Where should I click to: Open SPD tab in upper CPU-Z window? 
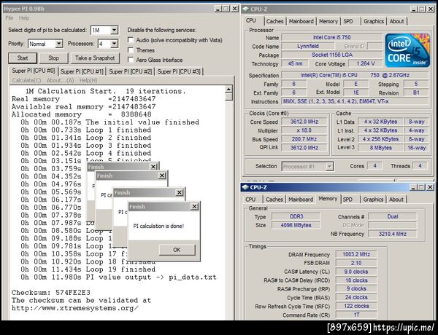click(348, 21)
